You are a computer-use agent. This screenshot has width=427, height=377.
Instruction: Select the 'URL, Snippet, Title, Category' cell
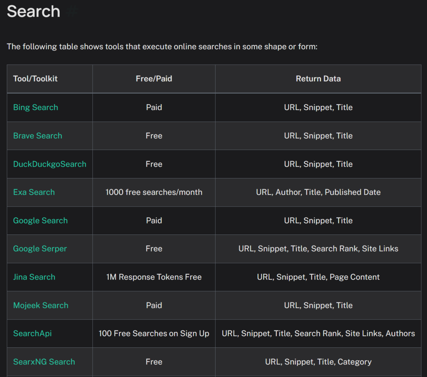click(318, 362)
